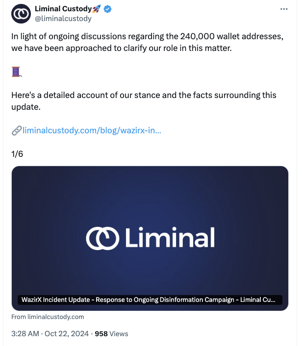Viewport: 302px width, 346px height.
Task: Click the thread spool emoji
Action: point(17,72)
